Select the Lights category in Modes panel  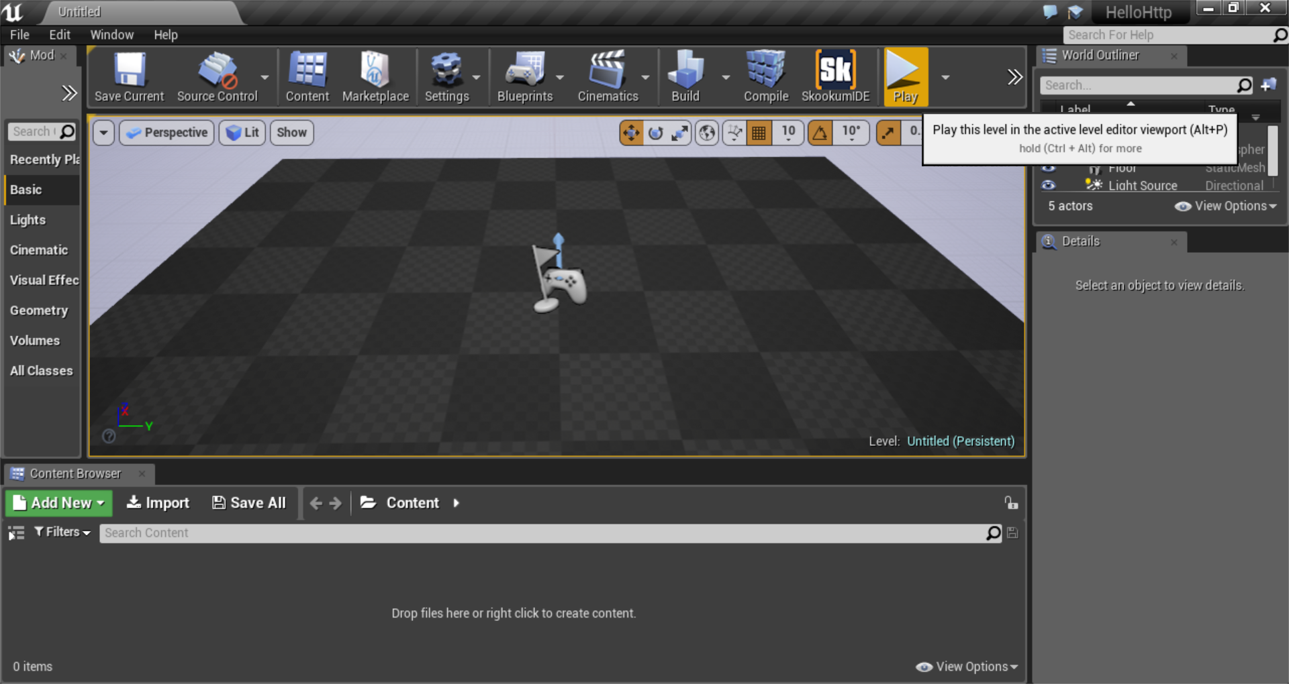coord(28,220)
